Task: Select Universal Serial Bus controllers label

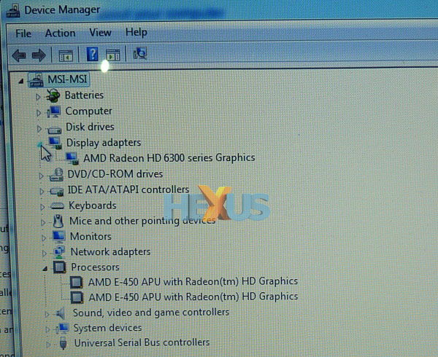Action: (142, 342)
